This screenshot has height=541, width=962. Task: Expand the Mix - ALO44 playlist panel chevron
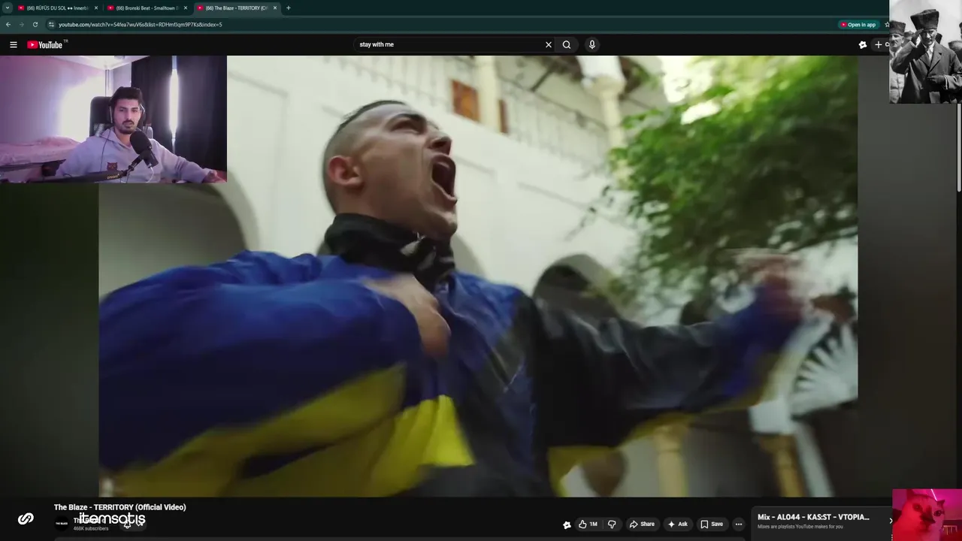[891, 520]
